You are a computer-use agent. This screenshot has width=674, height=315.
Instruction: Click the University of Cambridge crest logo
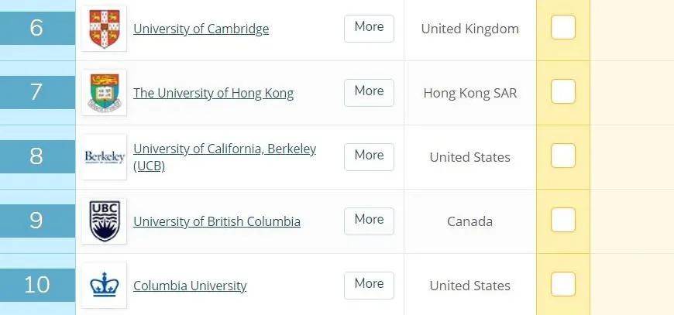pos(104,29)
